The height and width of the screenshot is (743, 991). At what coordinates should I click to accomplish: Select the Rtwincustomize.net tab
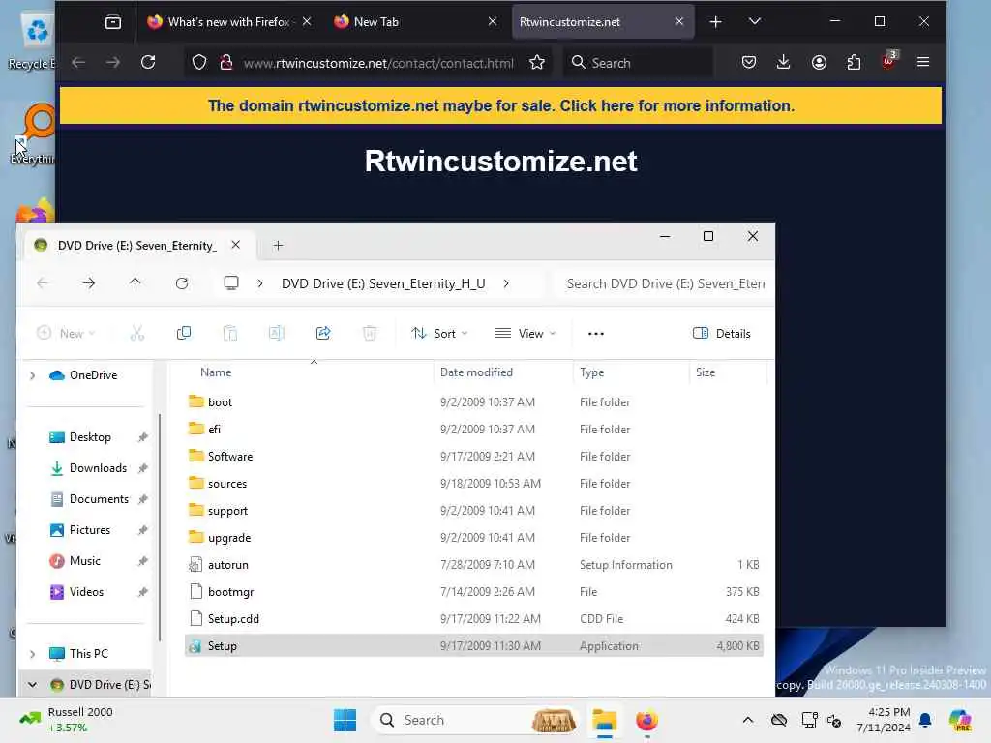pos(603,22)
